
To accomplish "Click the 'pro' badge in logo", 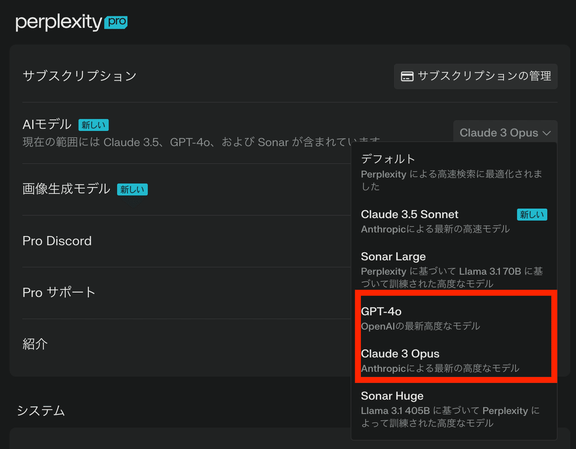I will tap(115, 22).
